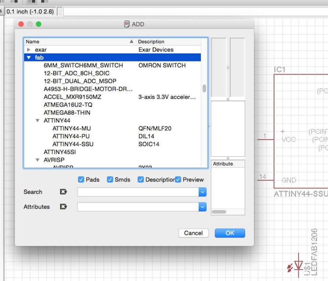Click the DIL14 description cell
The image size is (328, 281).
(146, 136)
